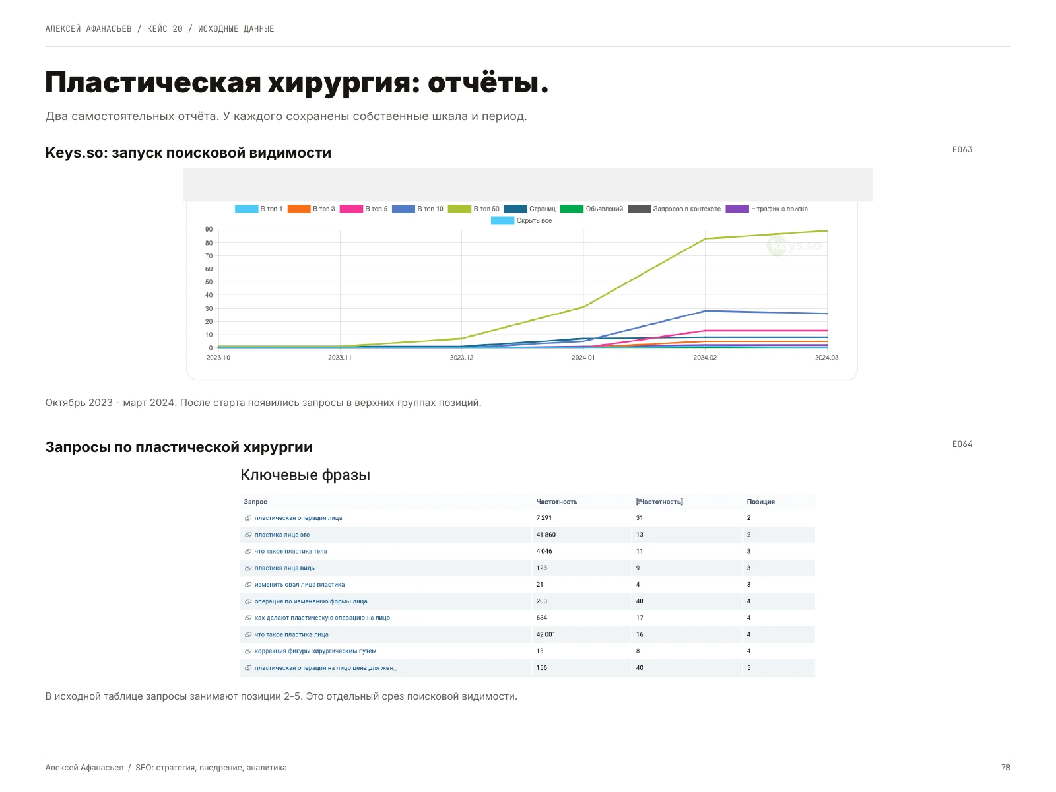The width and height of the screenshot is (1056, 792).
Task: Open query 'коррекция фигуры хирургическим путем'
Action: click(x=315, y=651)
